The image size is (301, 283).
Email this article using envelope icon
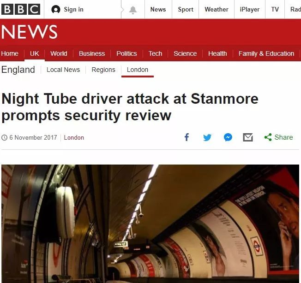(x=248, y=137)
